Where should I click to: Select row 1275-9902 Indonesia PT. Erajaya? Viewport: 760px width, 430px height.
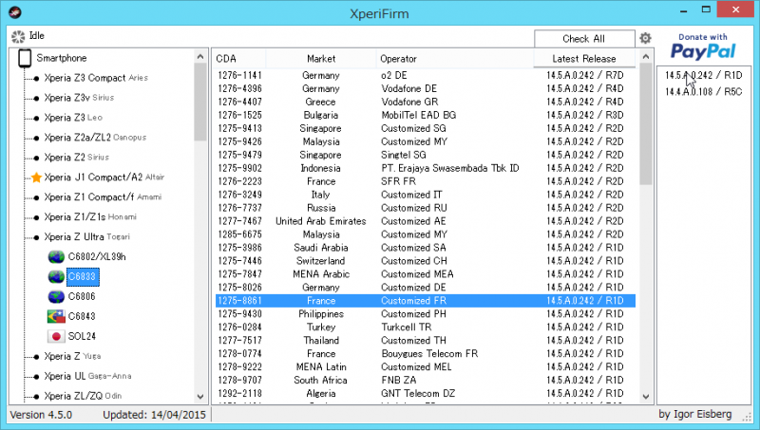coord(425,168)
